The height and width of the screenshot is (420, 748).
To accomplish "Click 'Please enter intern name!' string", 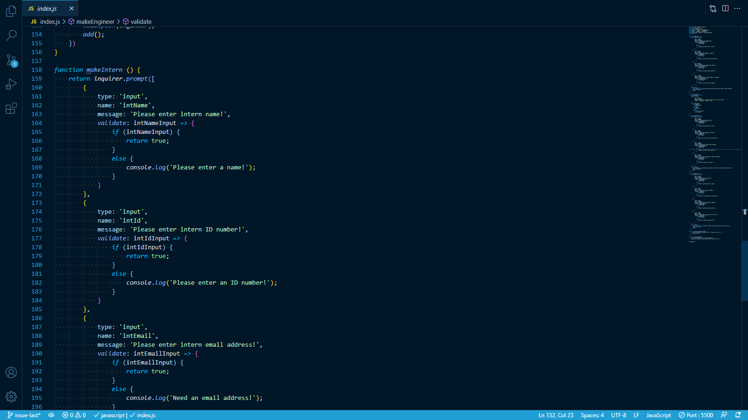I will 178,114.
